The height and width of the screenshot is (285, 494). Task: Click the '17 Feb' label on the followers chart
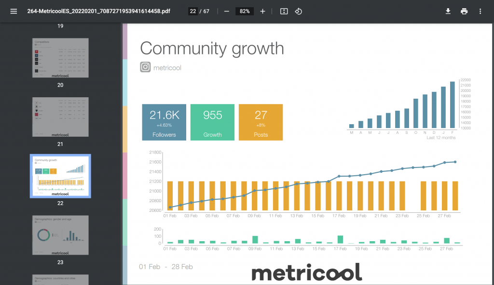[x=339, y=216]
